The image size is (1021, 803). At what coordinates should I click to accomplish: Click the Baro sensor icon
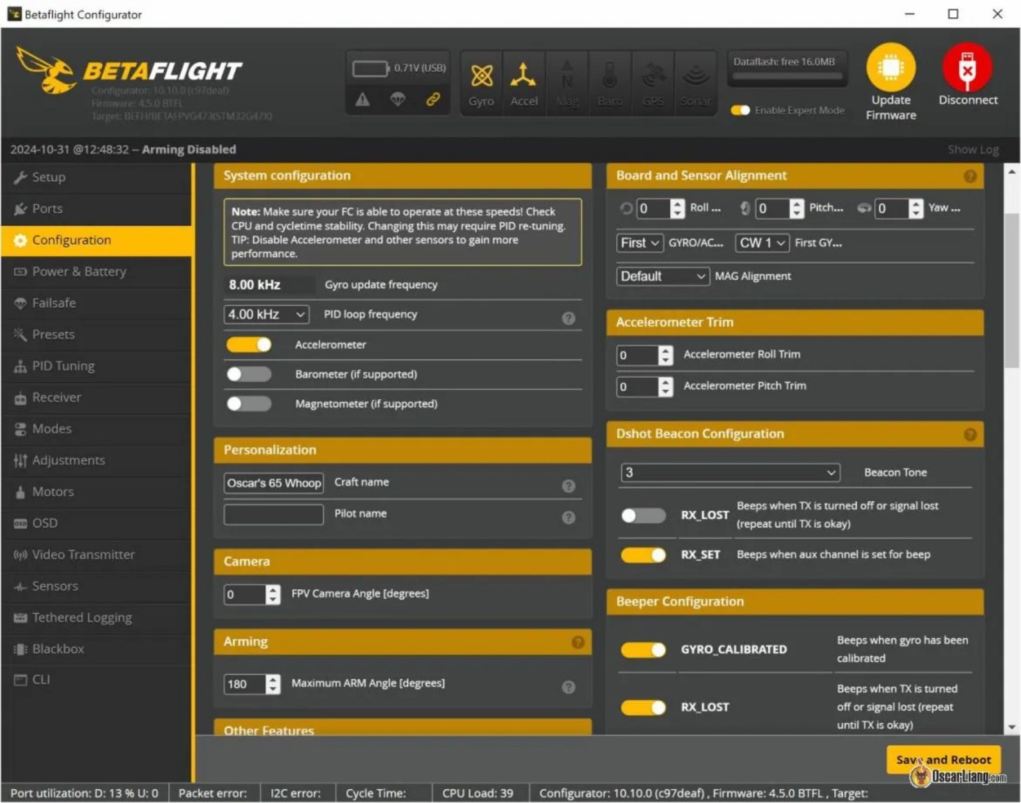coord(610,76)
